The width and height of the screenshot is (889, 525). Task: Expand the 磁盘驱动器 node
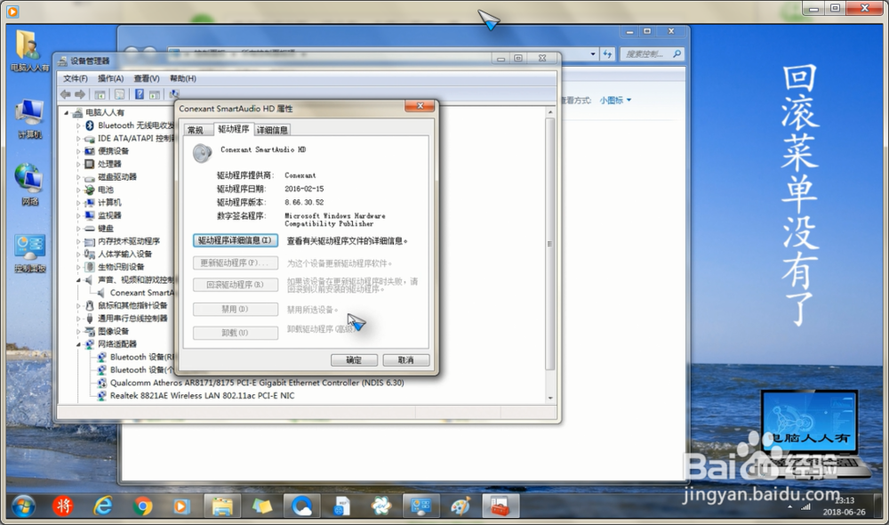click(x=78, y=177)
